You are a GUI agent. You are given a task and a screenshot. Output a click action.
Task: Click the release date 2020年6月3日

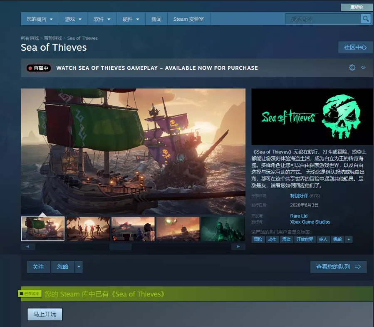coord(304,205)
